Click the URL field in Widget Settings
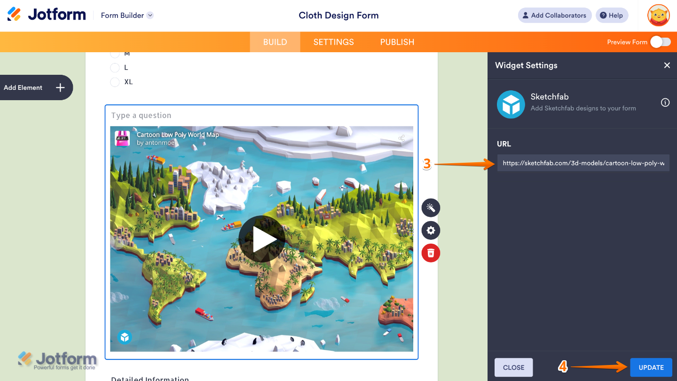The height and width of the screenshot is (381, 677). point(583,163)
